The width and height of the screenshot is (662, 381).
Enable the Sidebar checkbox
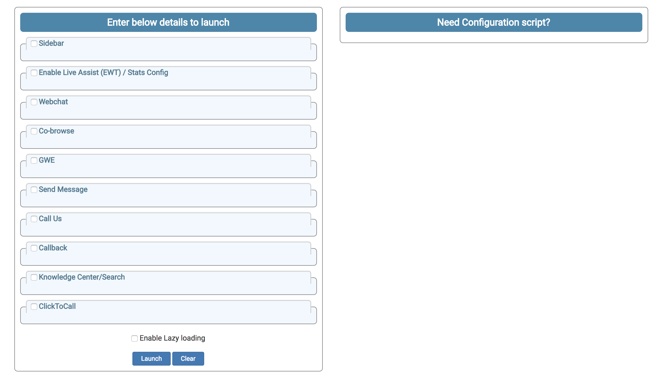[x=34, y=44]
